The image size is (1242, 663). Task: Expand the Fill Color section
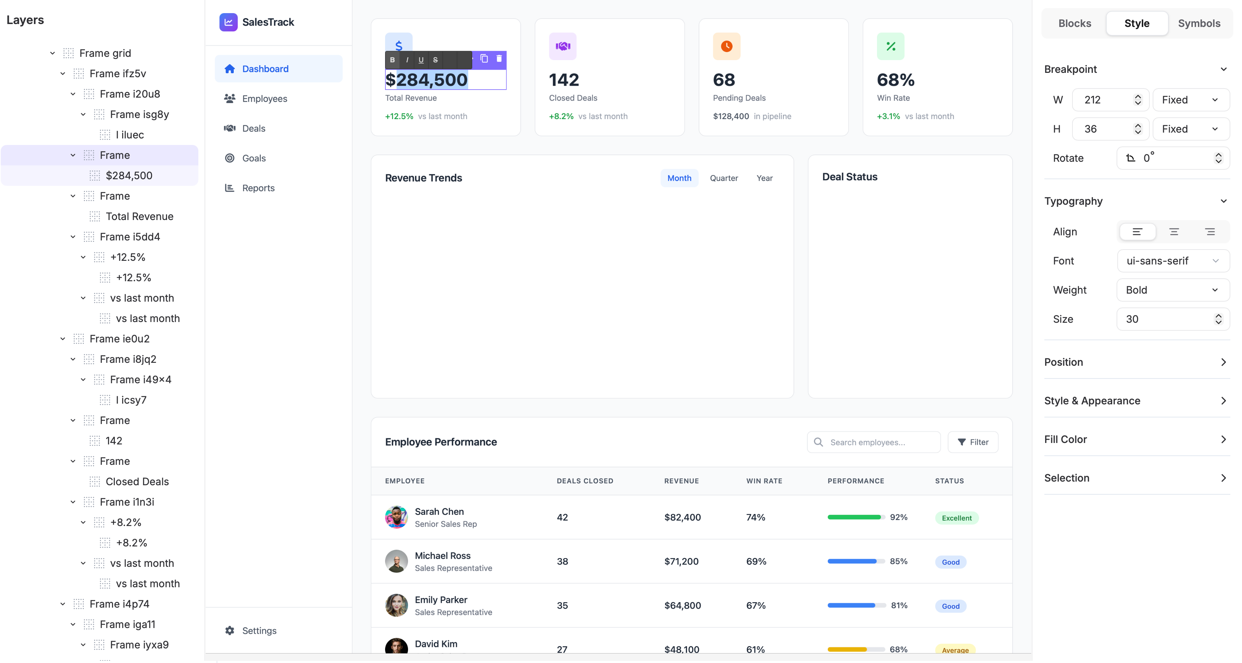pyautogui.click(x=1136, y=439)
